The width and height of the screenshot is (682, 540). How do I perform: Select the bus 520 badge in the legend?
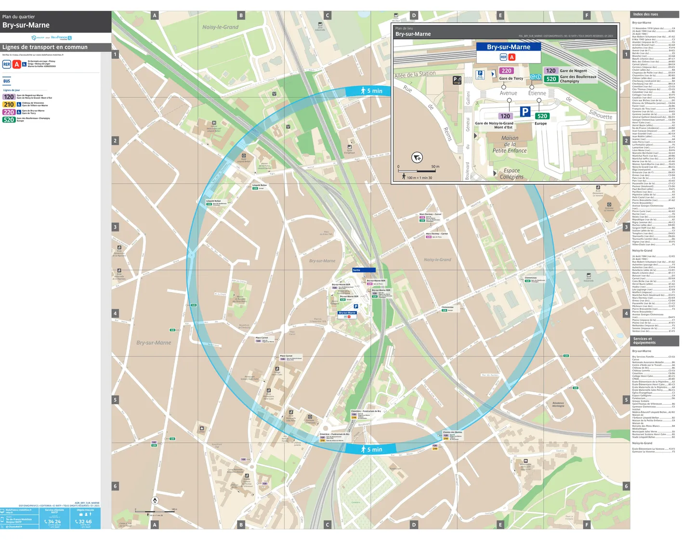pyautogui.click(x=9, y=120)
